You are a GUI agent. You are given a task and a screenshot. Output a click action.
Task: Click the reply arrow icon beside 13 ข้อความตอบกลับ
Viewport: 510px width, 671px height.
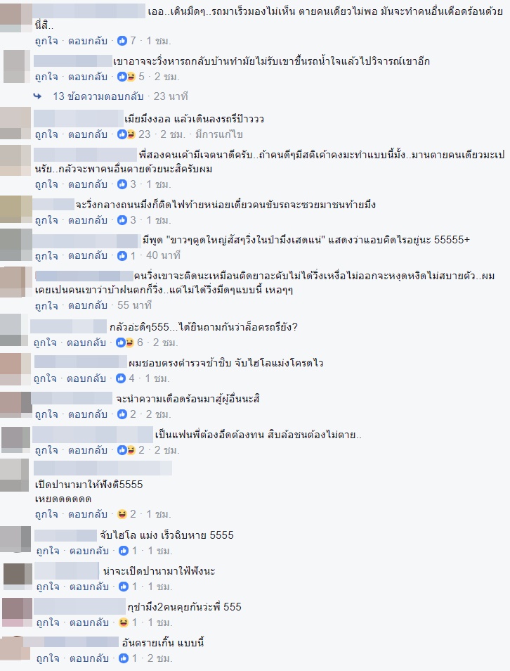point(38,96)
